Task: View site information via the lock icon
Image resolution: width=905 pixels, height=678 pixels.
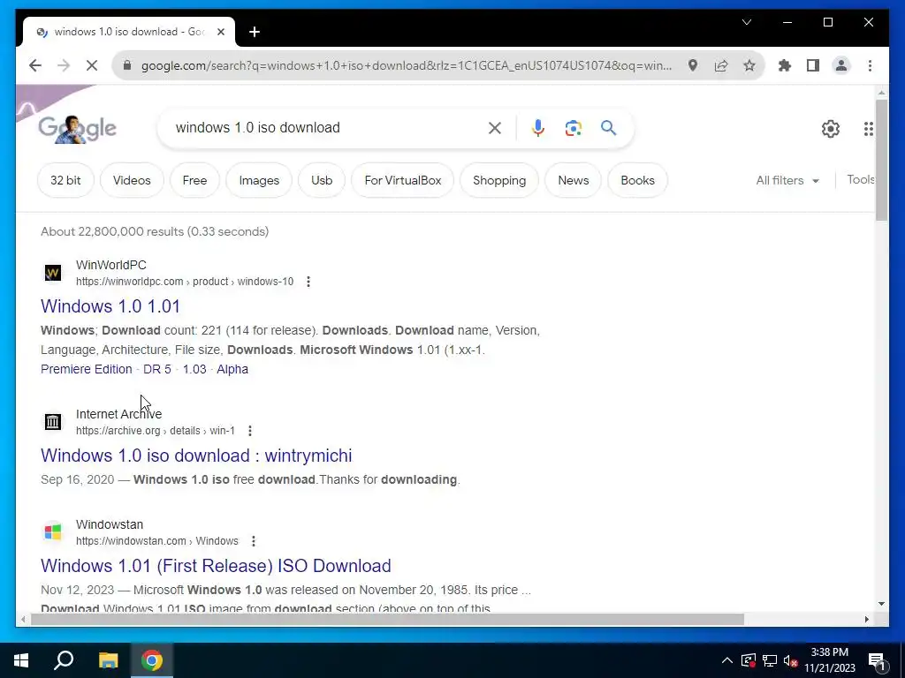Action: click(x=127, y=65)
